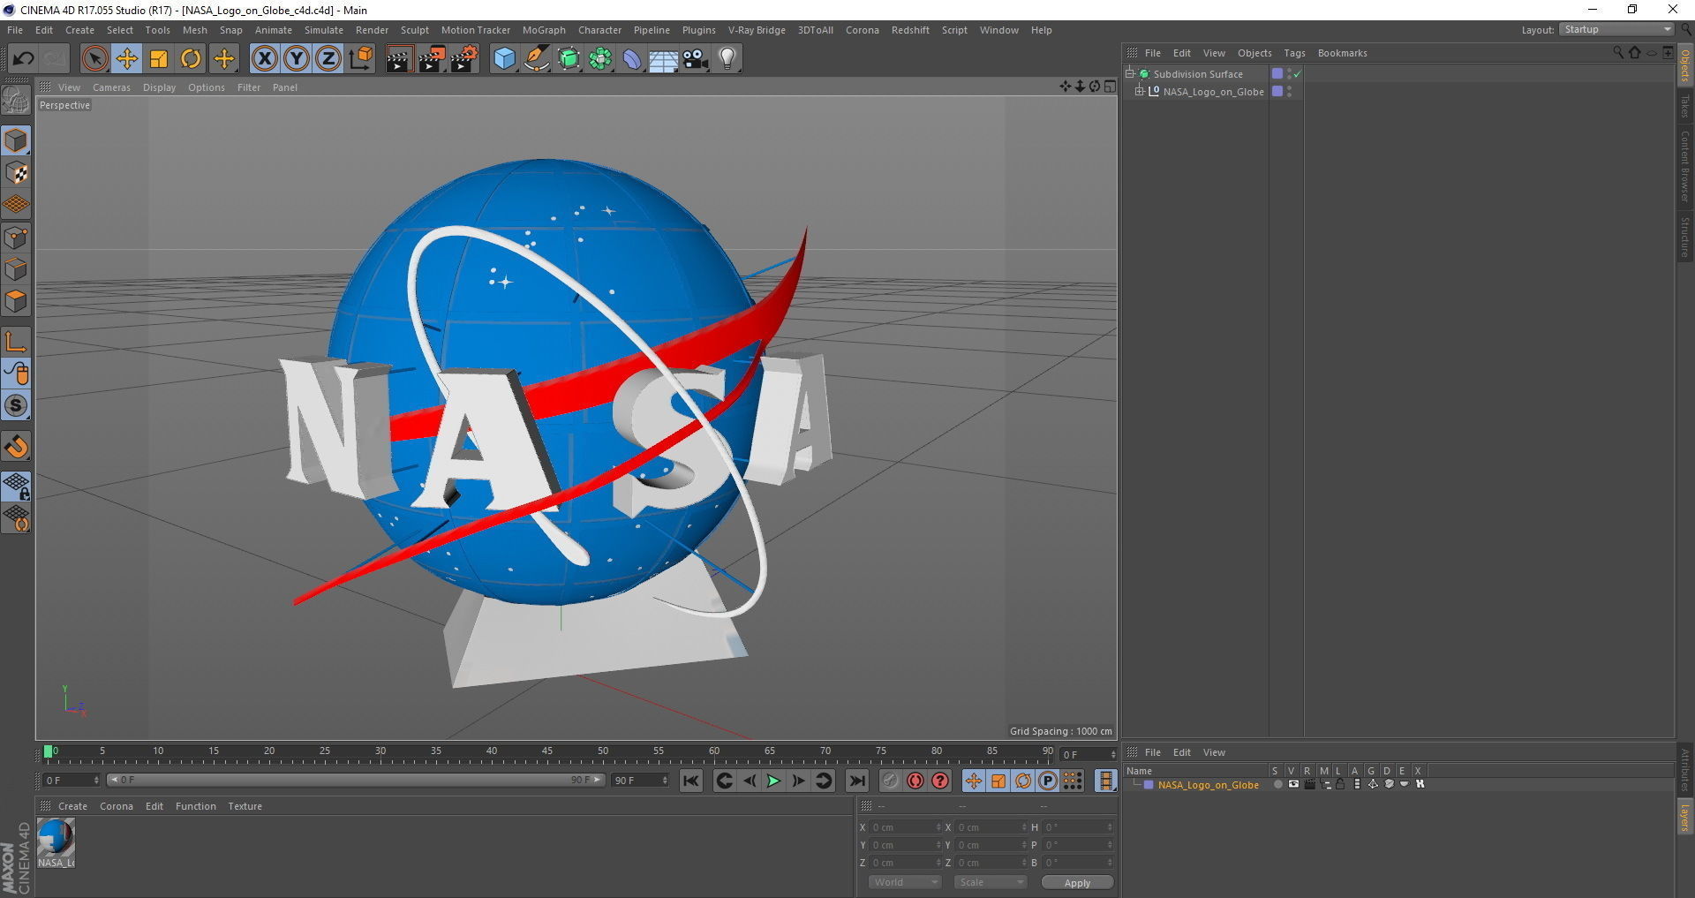Open Edit Render Settings icon
The image size is (1695, 898).
pos(464,59)
